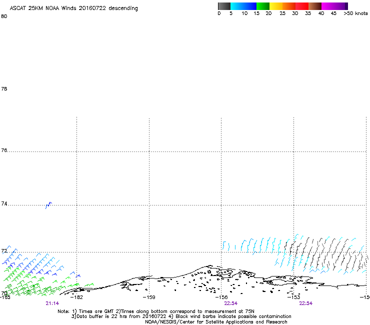Click the legend tick label 40
The image size is (370, 325).
pos(321,13)
